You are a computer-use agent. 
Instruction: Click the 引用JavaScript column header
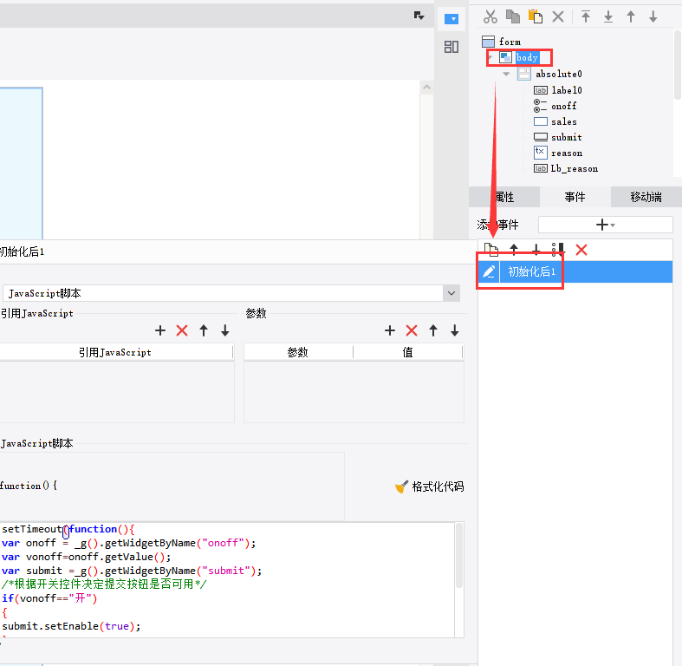(x=115, y=352)
